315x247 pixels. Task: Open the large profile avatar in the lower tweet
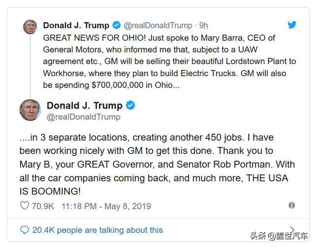point(30,110)
